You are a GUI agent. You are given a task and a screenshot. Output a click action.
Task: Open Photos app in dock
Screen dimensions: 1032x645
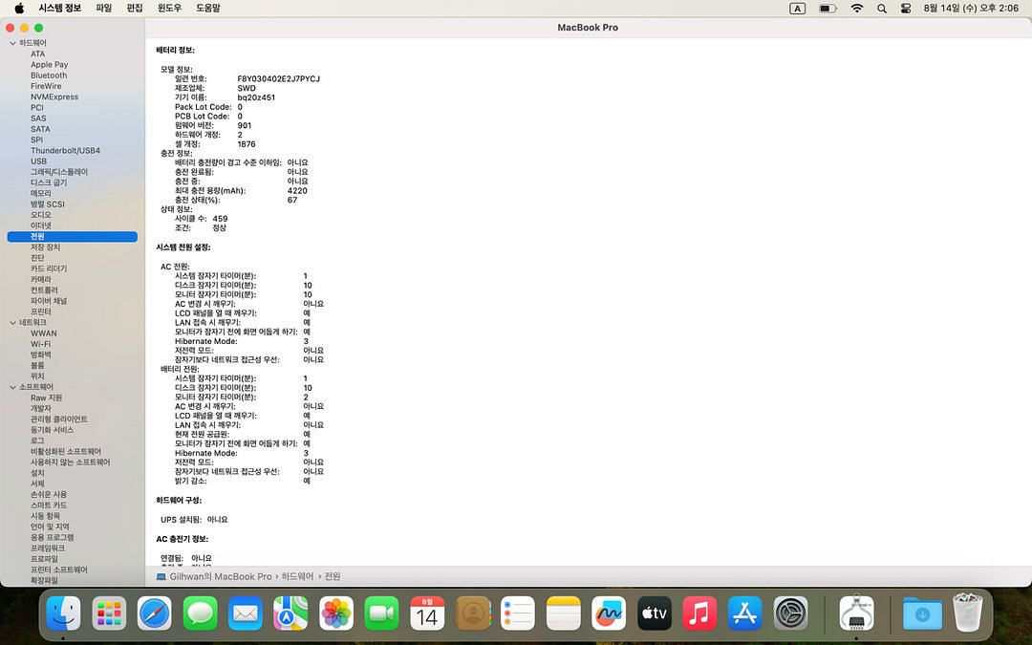[336, 614]
